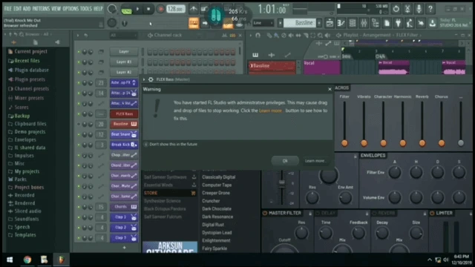Select Bassline in the playlist picker
This screenshot has height=267, width=475.
coord(272,66)
